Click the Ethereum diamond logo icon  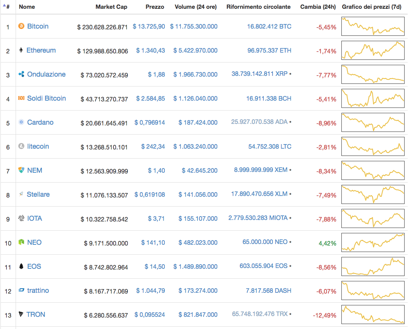pos(21,50)
